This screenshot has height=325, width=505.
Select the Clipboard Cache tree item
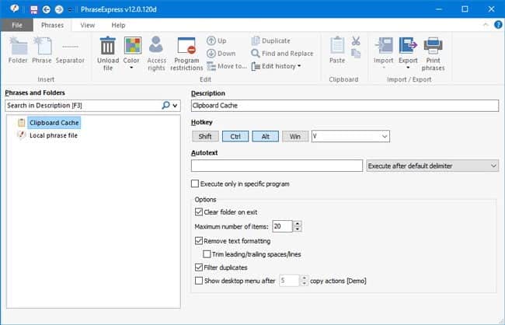54,123
